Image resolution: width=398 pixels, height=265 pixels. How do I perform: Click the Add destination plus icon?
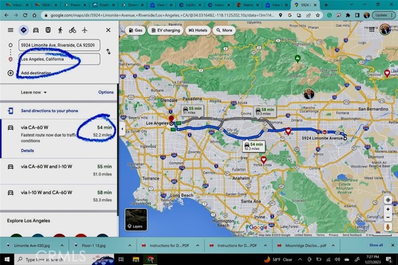coord(10,73)
